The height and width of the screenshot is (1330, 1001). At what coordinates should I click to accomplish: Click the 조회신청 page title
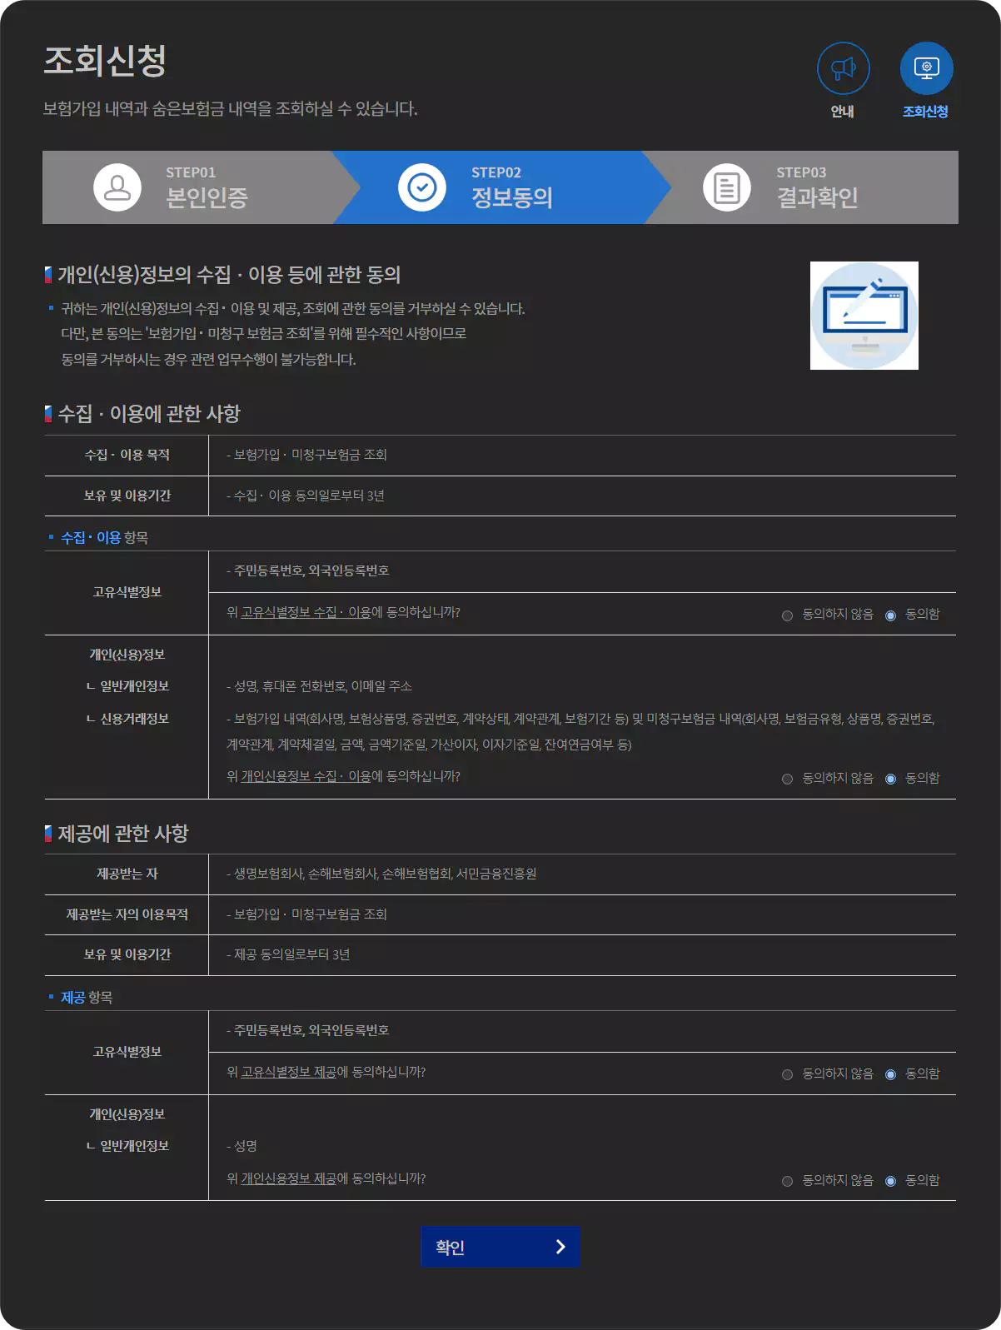[x=105, y=60]
